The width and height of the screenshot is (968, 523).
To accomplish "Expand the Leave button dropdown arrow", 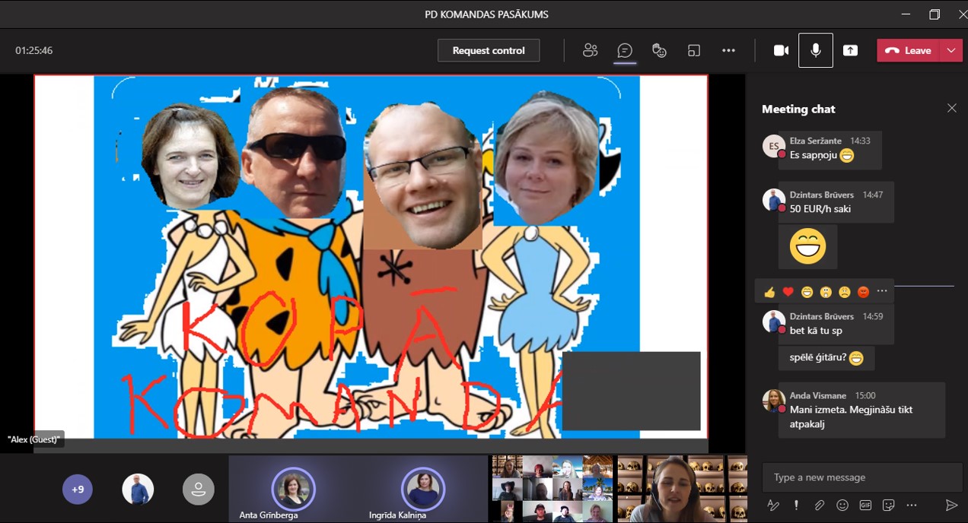I will pyautogui.click(x=951, y=50).
